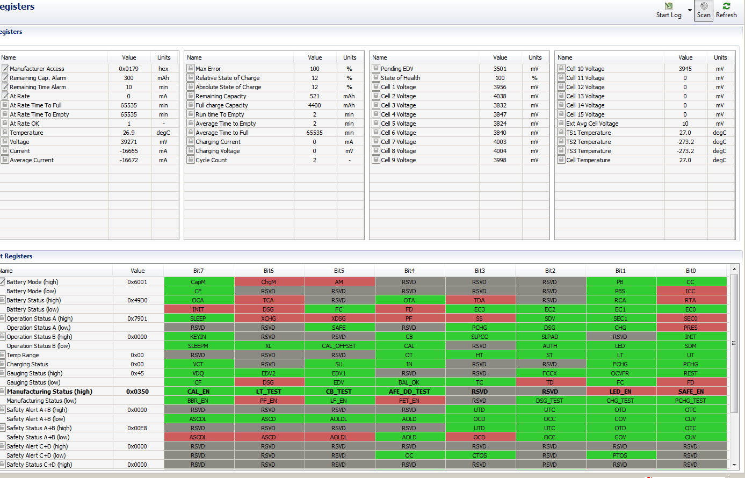Click the lock icon beside Cell 10 Voltage

(561, 69)
